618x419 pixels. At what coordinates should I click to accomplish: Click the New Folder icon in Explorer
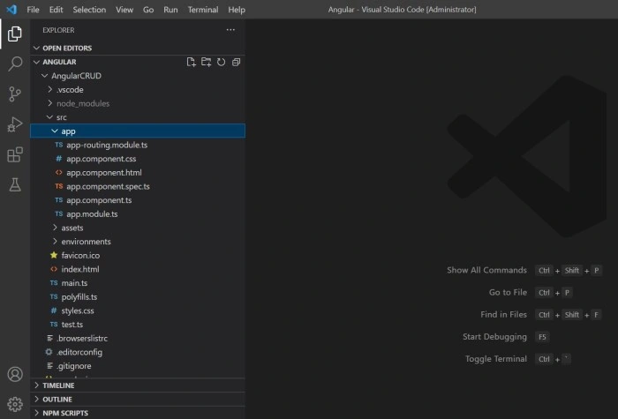[206, 63]
